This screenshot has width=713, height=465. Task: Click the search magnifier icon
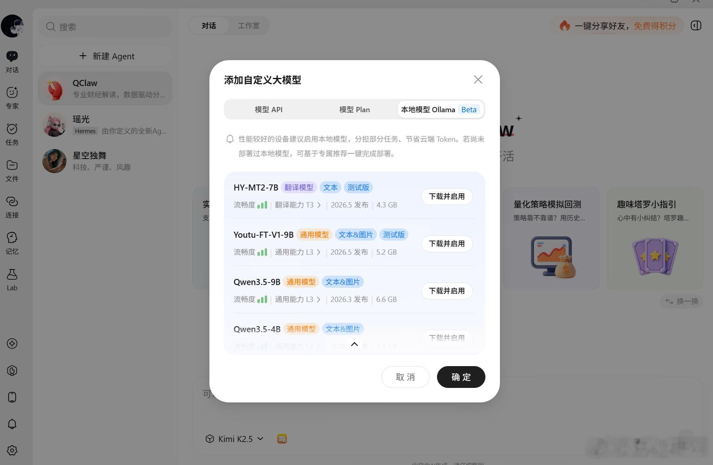pyautogui.click(x=51, y=27)
